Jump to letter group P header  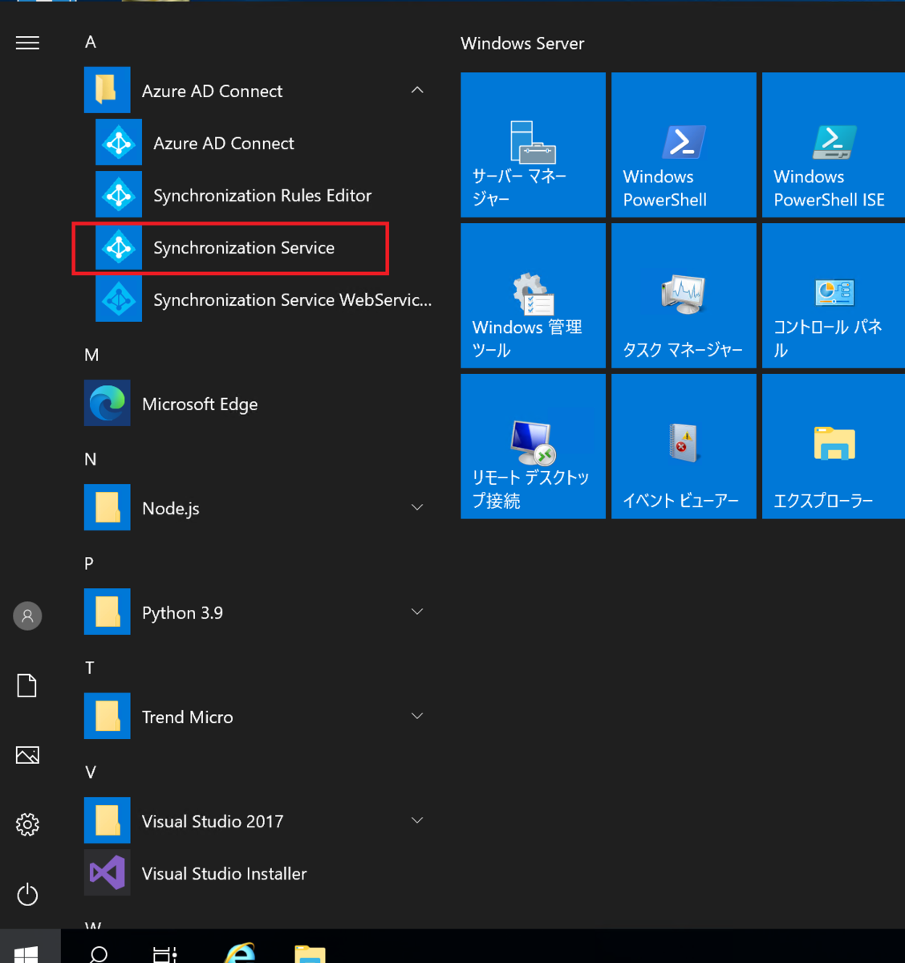[89, 563]
